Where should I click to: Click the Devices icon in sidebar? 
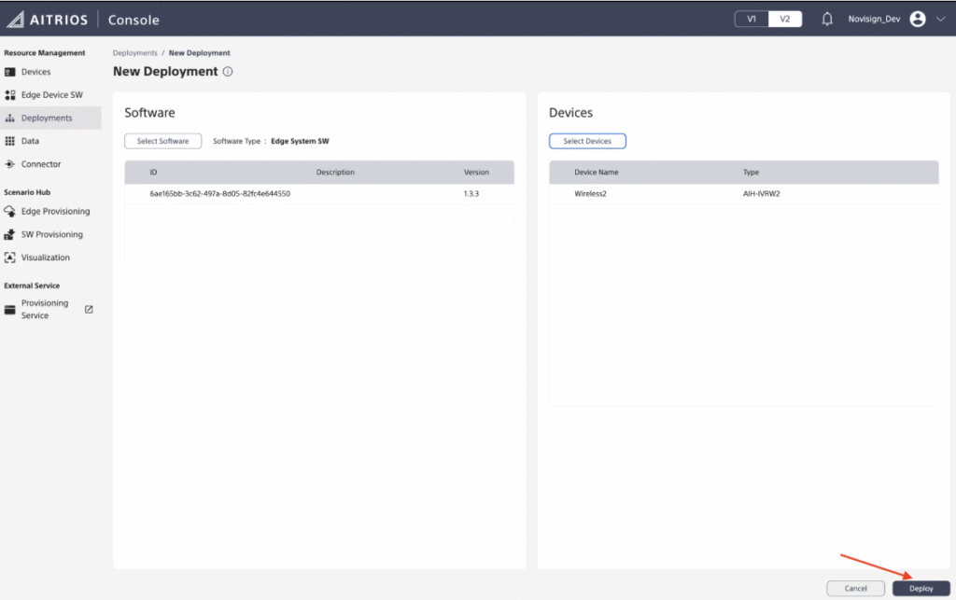click(x=10, y=72)
